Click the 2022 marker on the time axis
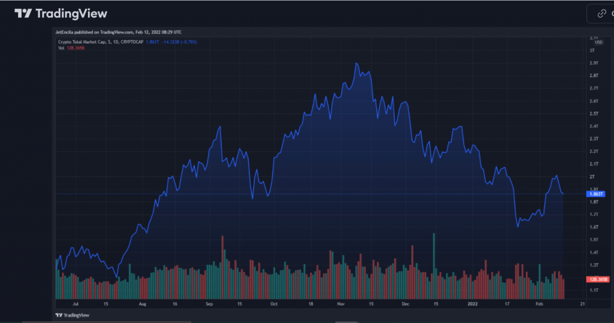Screen dimensions: 614x323 click(x=472, y=304)
